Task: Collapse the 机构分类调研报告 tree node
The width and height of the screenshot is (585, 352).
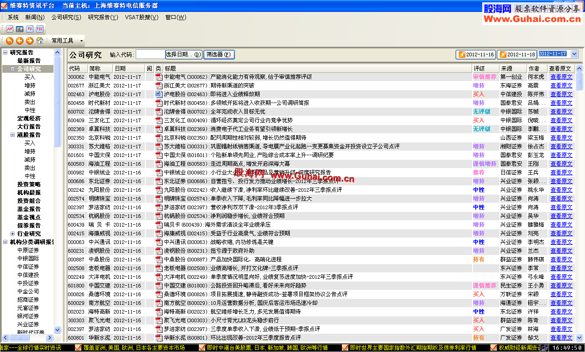Action: coord(5,242)
